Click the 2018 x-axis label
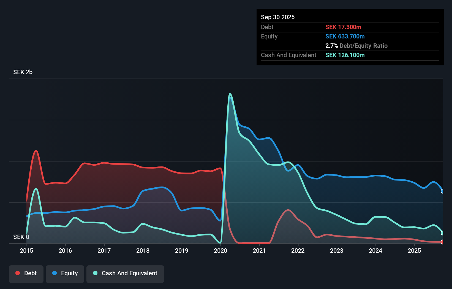Screen dimensions: 452x289 pyautogui.click(x=143, y=251)
